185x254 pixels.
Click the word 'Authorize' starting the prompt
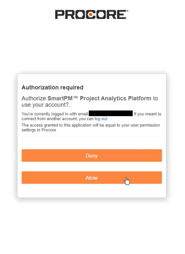34,98
